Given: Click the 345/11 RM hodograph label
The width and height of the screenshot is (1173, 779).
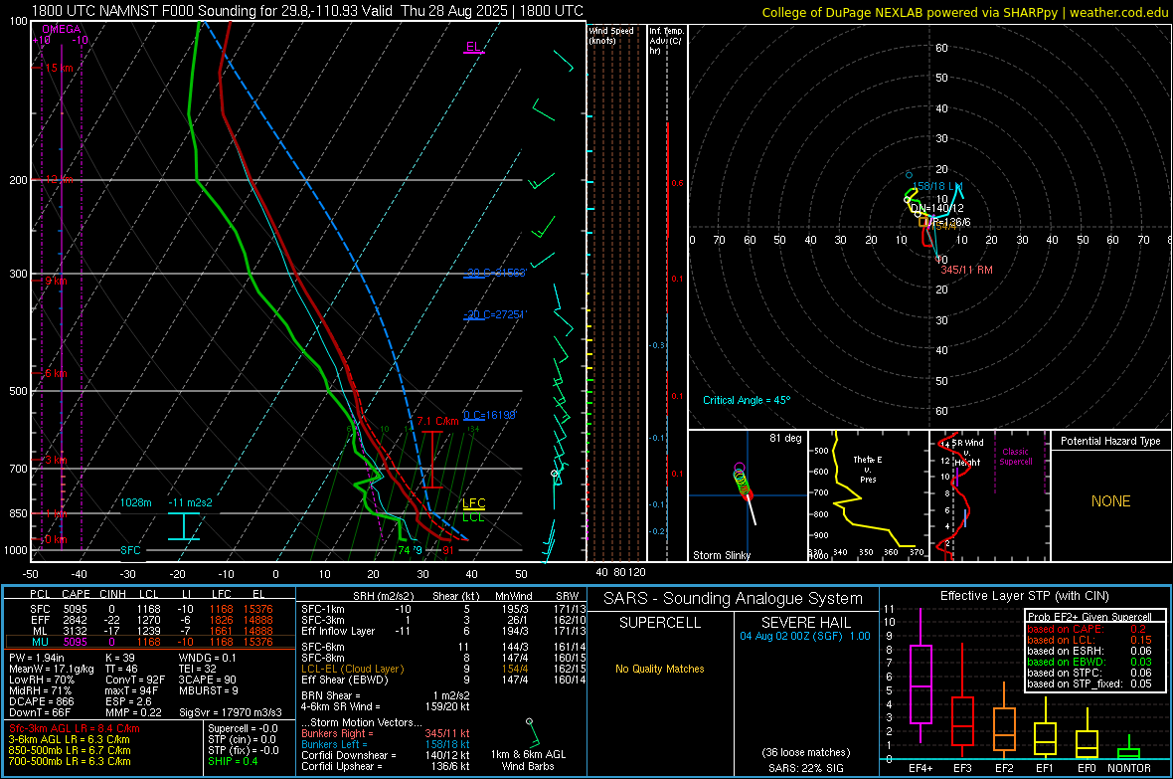Looking at the screenshot, I should (x=966, y=270).
